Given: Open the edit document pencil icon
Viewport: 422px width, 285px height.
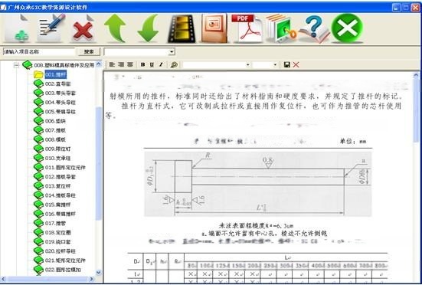Looking at the screenshot, I should [51, 28].
